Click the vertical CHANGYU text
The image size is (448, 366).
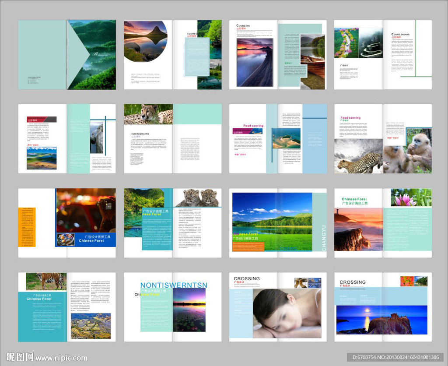click(324, 238)
